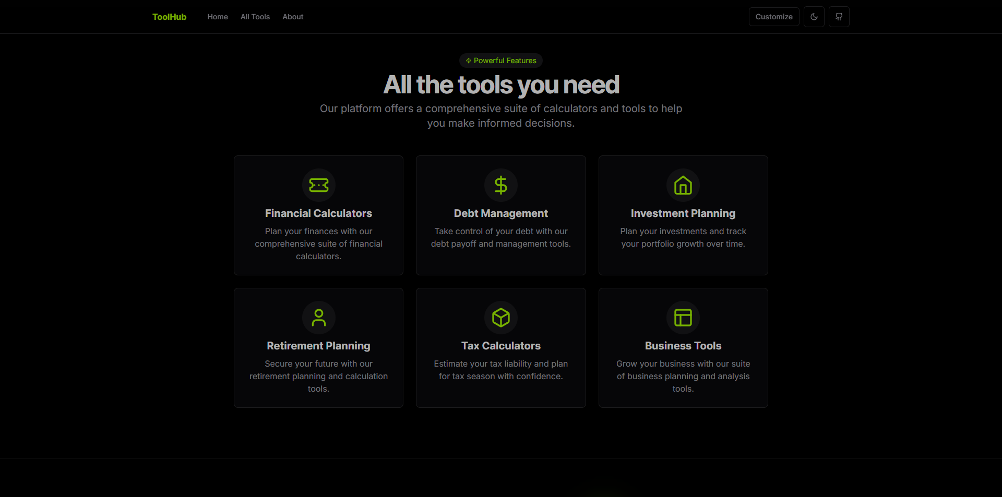The width and height of the screenshot is (1002, 497).
Task: Click the lightning bolt in Powerful Features badge
Action: (x=468, y=60)
